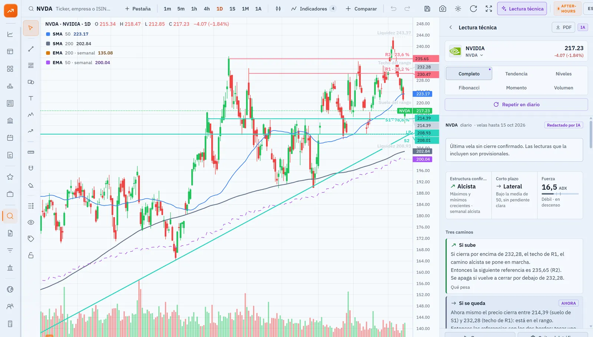Go back with the Lectura técnica chevron
The width and height of the screenshot is (593, 337).
(x=451, y=27)
